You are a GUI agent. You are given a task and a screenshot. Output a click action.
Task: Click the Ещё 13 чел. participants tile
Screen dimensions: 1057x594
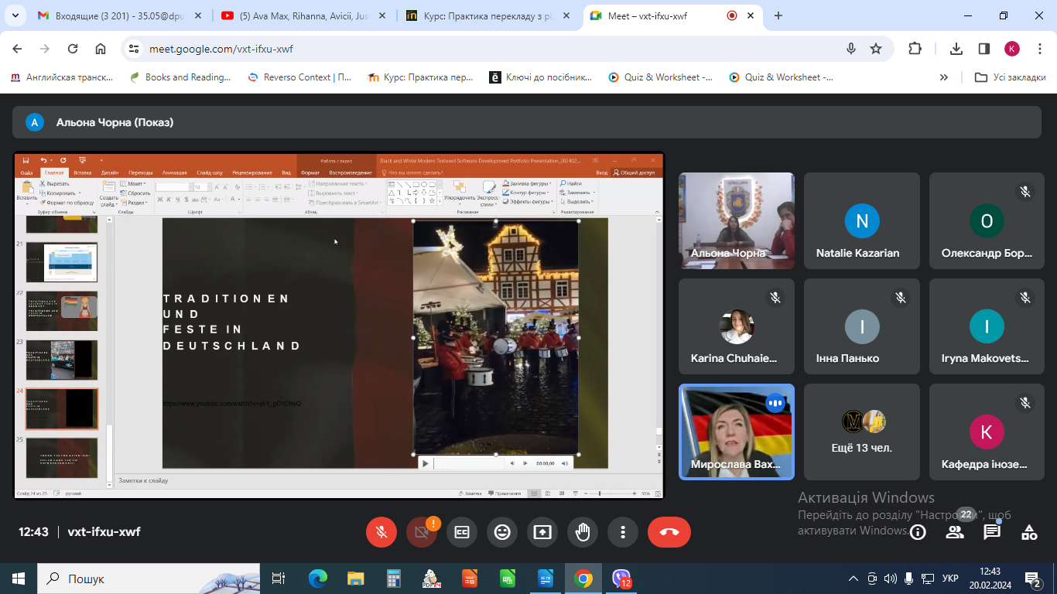pyautogui.click(x=862, y=432)
